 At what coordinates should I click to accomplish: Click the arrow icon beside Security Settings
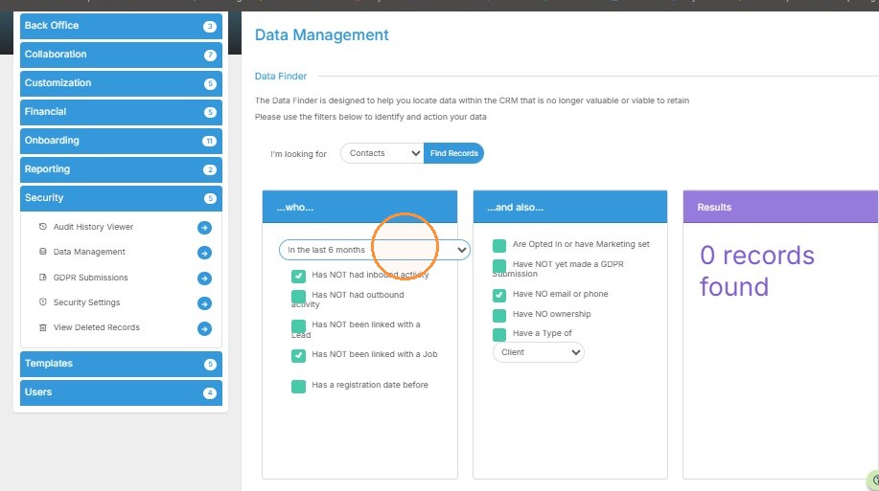(x=204, y=302)
